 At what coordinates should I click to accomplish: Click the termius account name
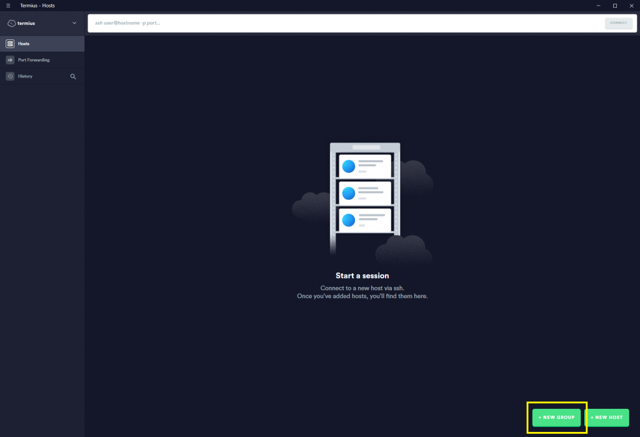26,23
